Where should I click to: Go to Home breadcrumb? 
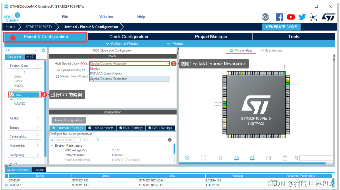[x=10, y=27]
